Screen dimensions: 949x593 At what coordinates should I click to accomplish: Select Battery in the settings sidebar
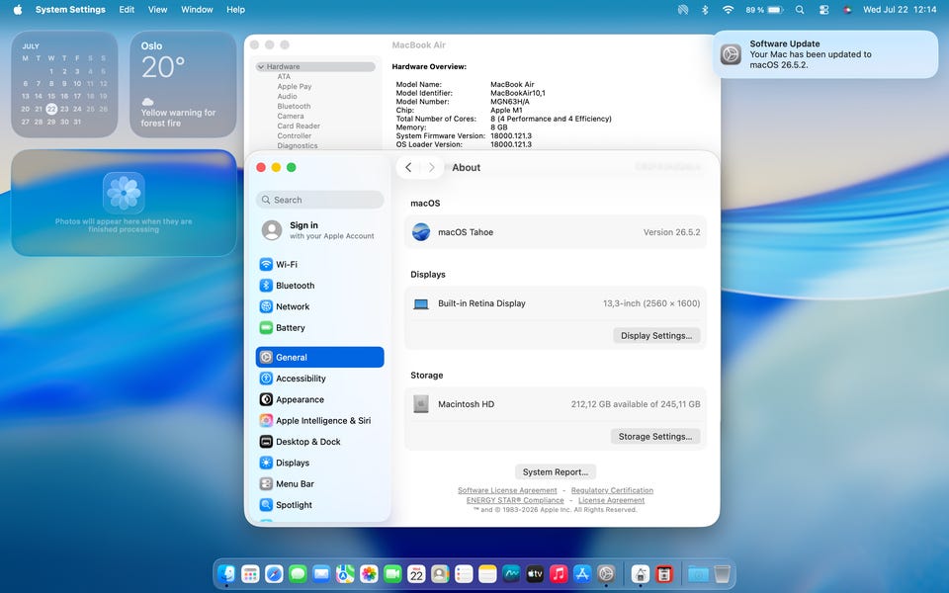pyautogui.click(x=320, y=328)
